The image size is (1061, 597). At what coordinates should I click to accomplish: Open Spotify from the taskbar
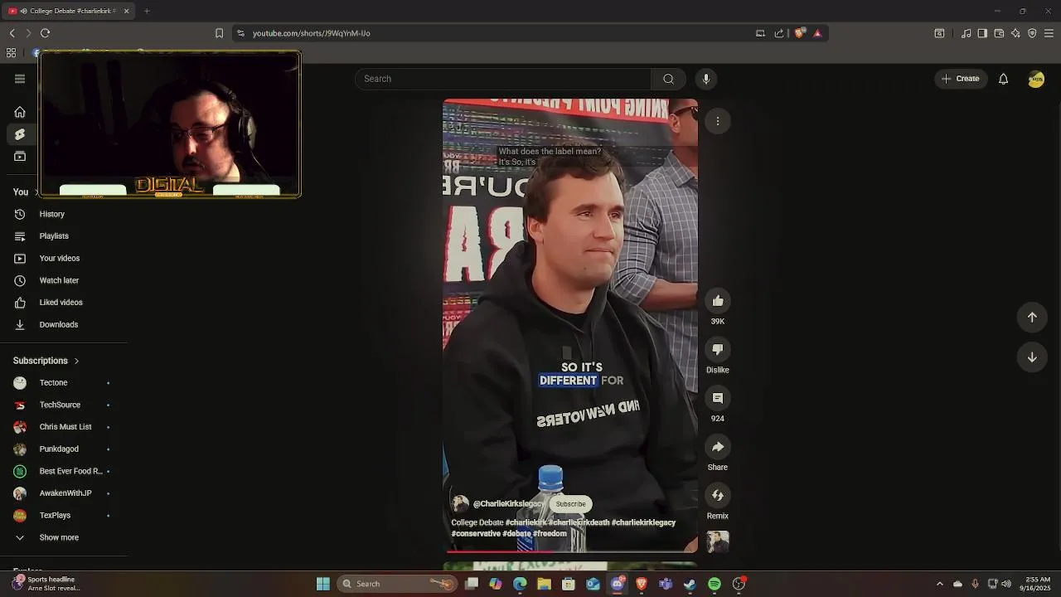click(715, 584)
